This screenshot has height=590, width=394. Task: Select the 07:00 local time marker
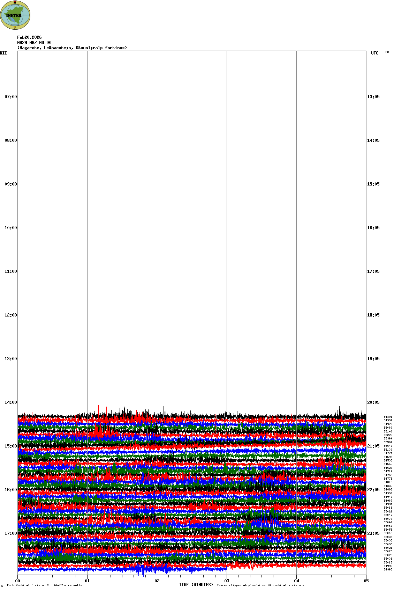pos(10,97)
